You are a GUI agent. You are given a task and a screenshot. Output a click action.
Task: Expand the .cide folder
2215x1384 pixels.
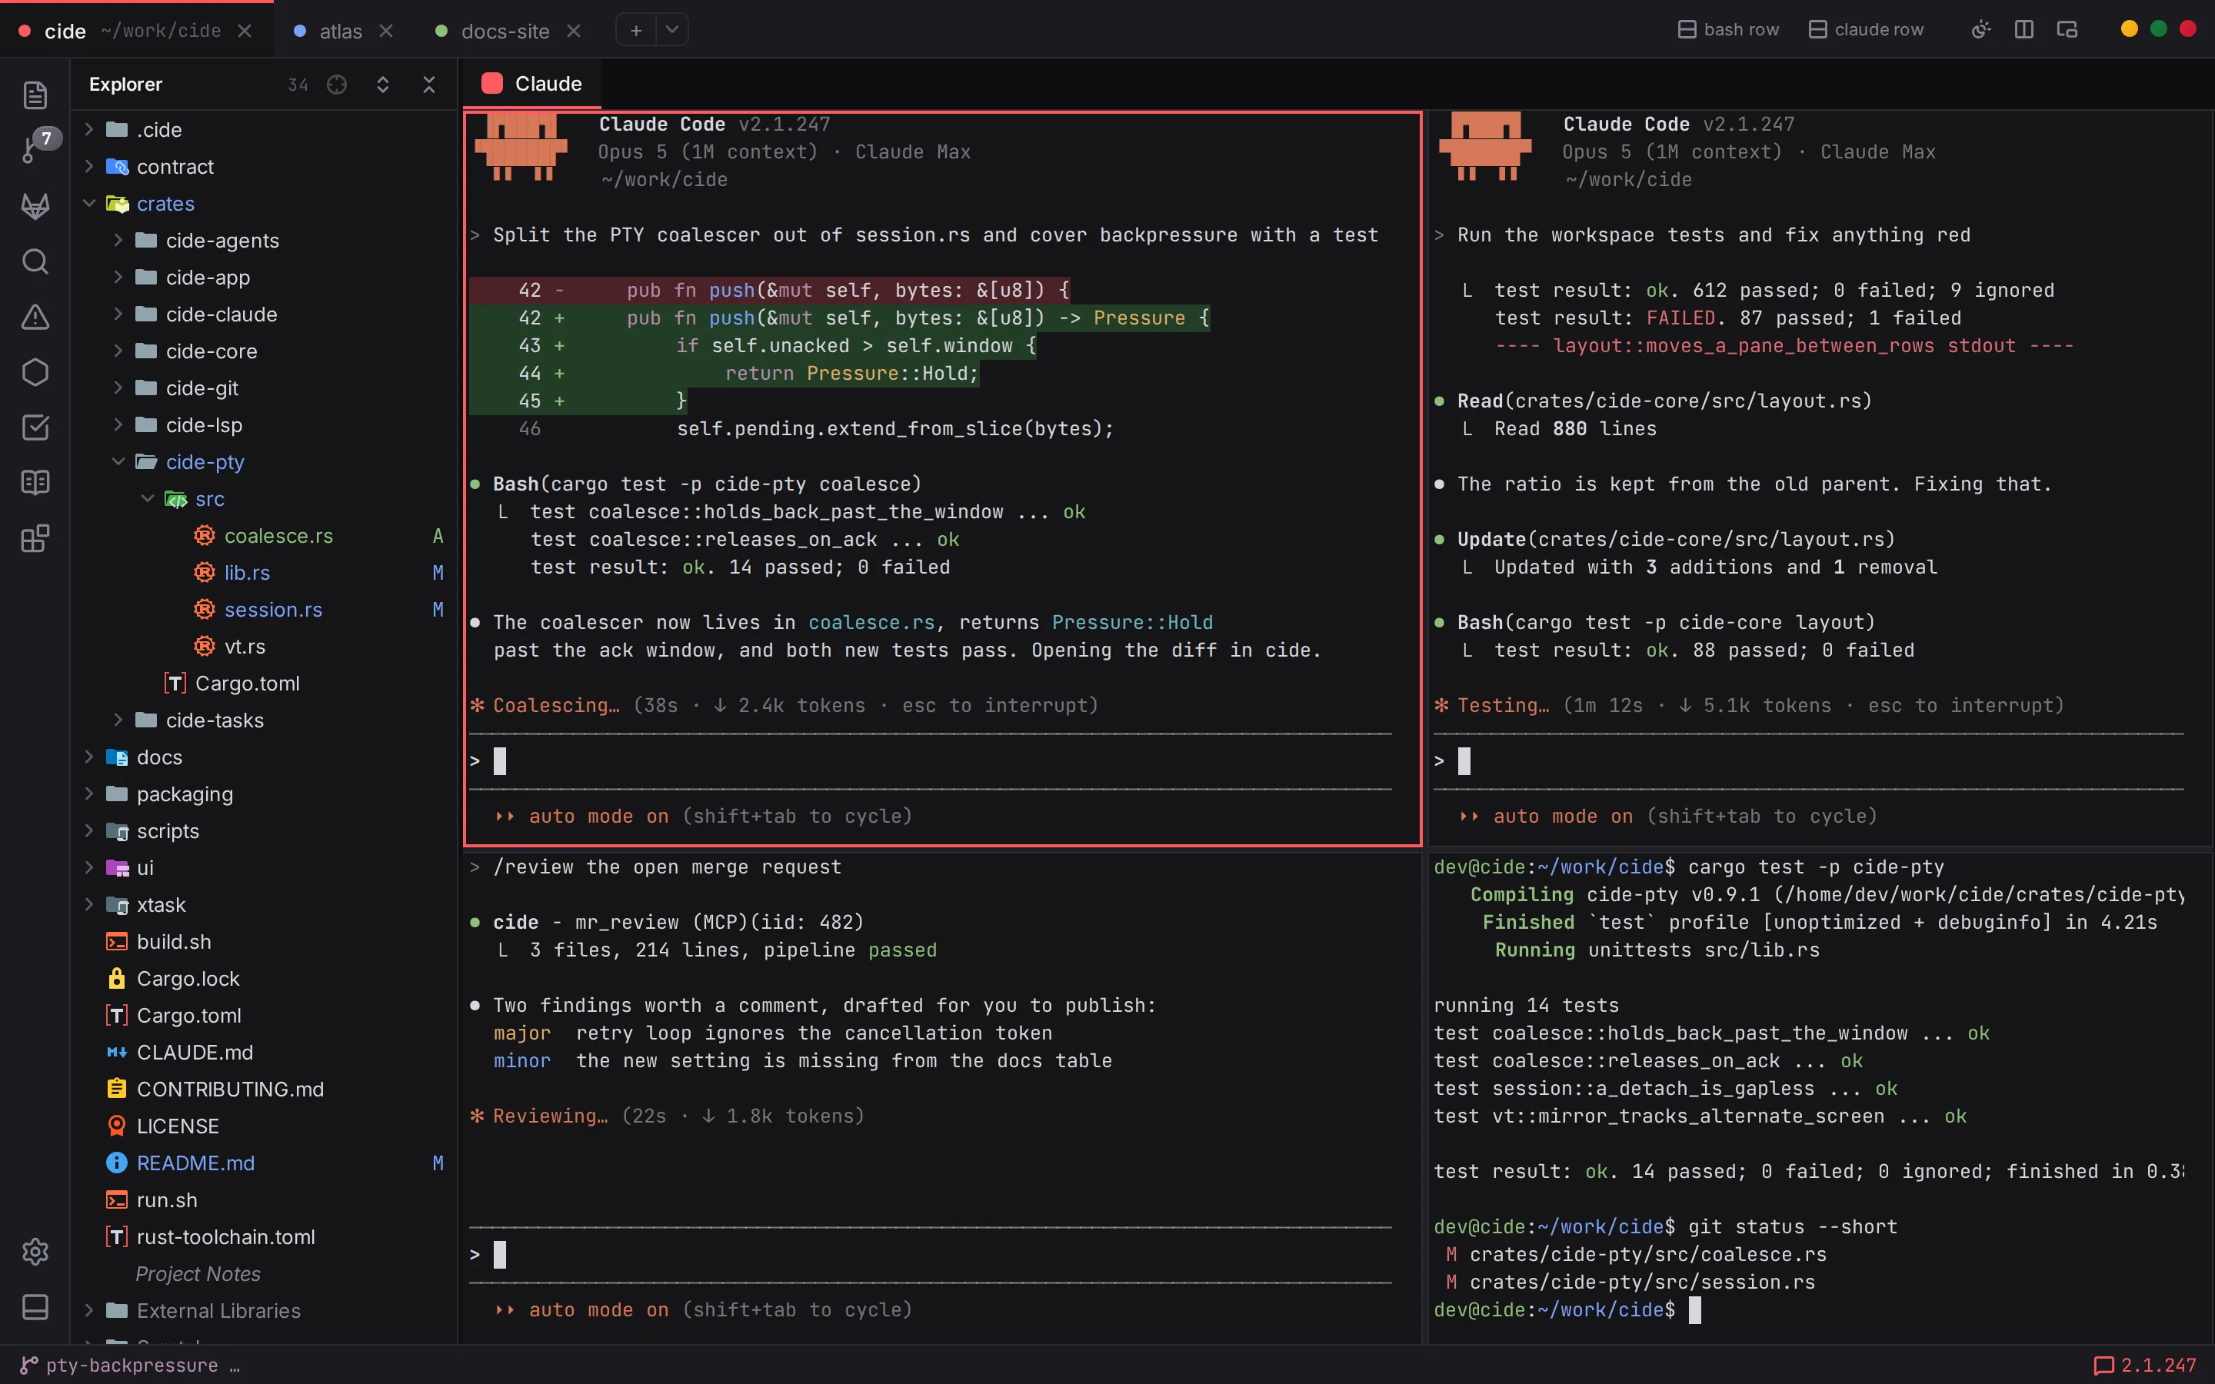pyautogui.click(x=88, y=130)
